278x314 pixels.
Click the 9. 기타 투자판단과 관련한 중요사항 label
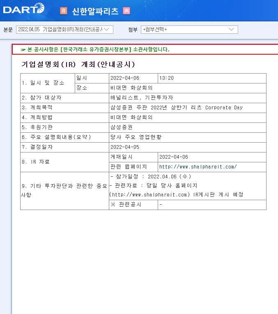coord(64,190)
